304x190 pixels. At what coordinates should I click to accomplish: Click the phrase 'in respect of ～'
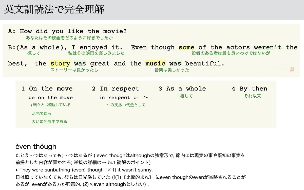123,98
